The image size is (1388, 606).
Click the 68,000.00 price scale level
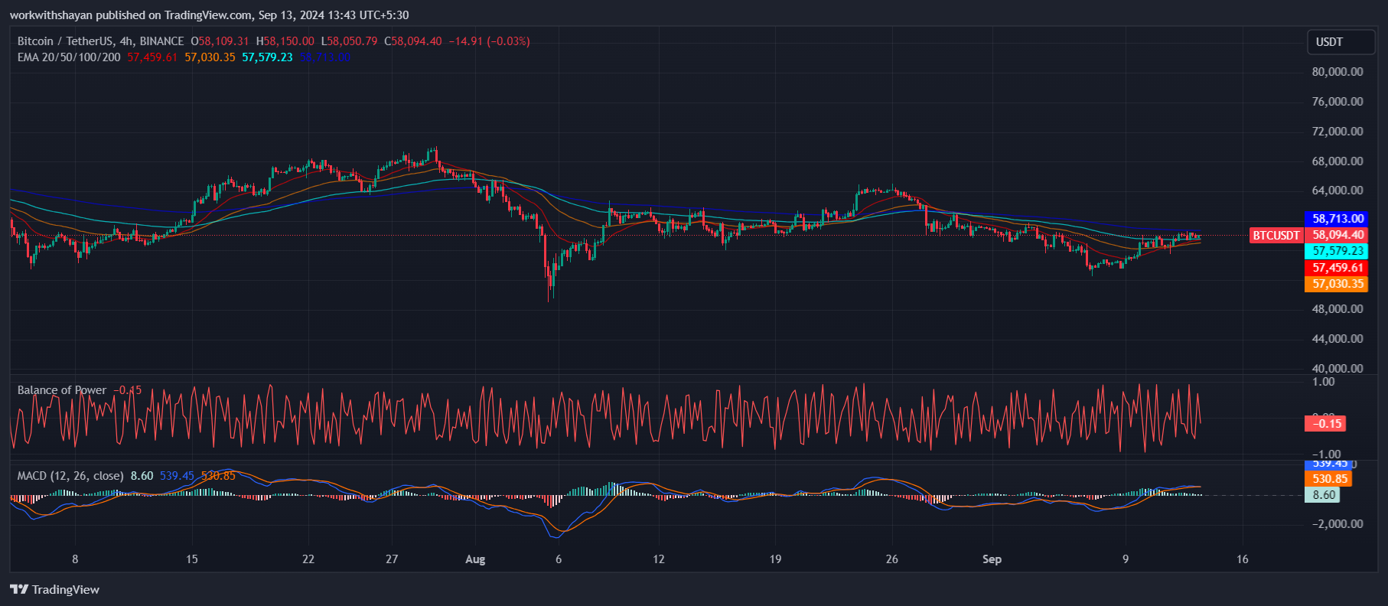tap(1337, 161)
